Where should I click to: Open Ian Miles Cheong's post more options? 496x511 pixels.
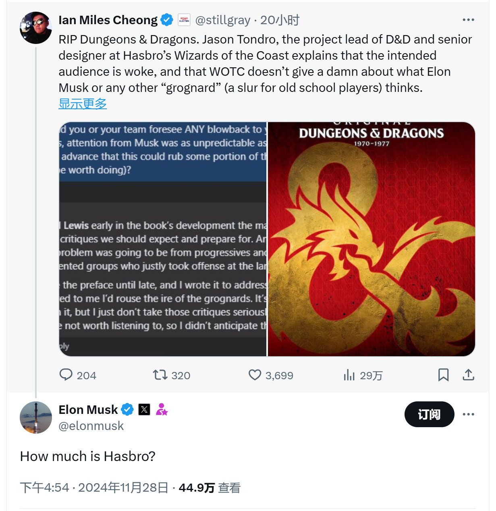click(468, 20)
